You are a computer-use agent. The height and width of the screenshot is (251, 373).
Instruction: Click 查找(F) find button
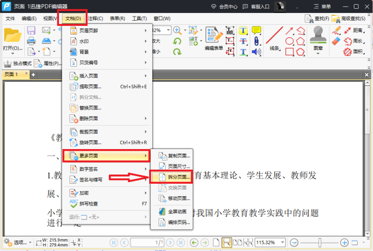[317, 19]
